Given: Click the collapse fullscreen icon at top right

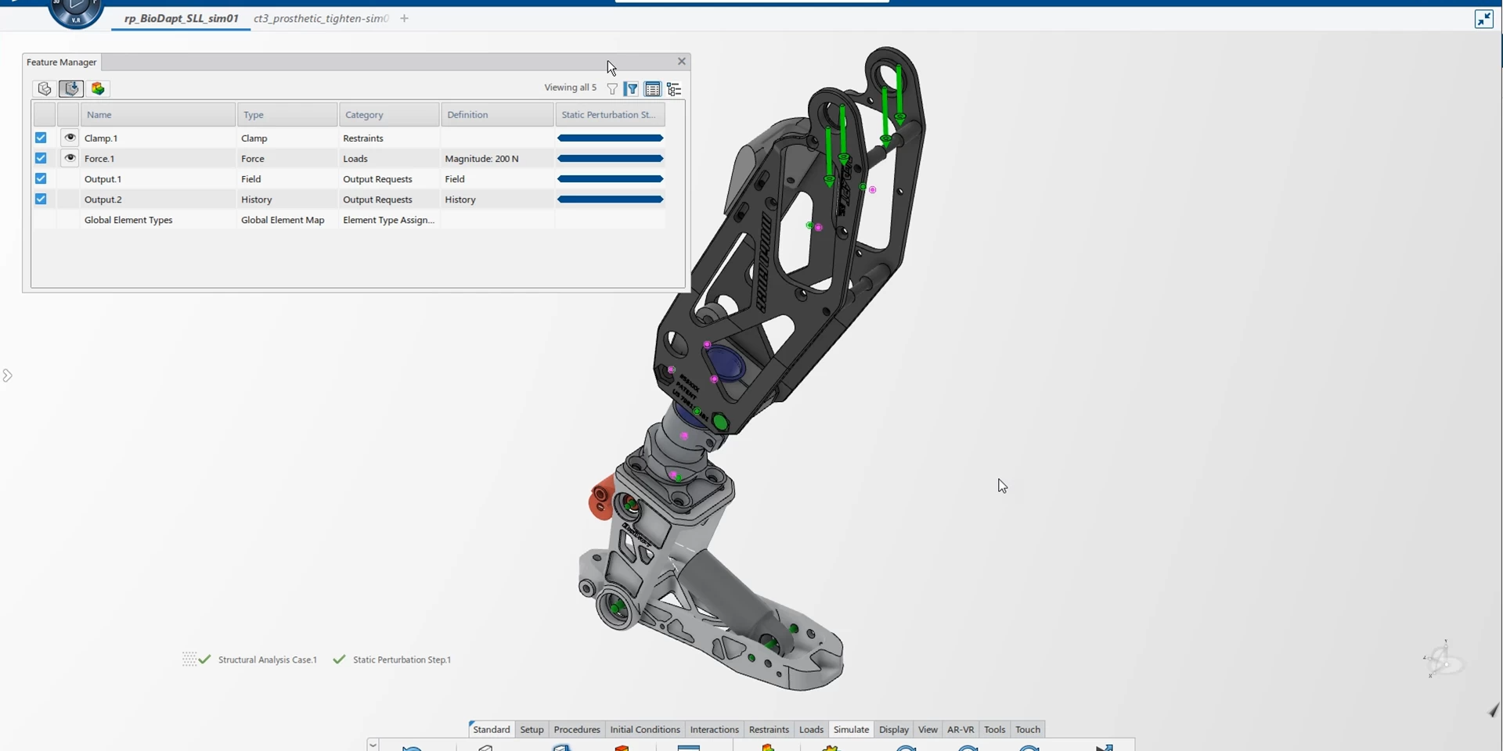Looking at the screenshot, I should click(x=1483, y=19).
